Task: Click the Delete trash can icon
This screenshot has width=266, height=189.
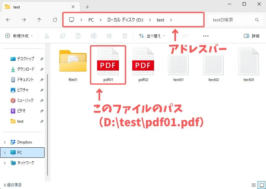Action: click(x=125, y=36)
